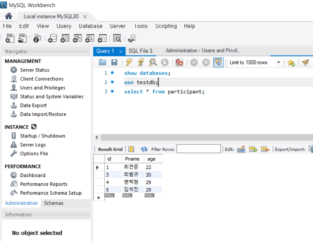Viewport: 313px width, 241px height.
Task: Open Users and Privileges in Navigator
Action: point(43,88)
